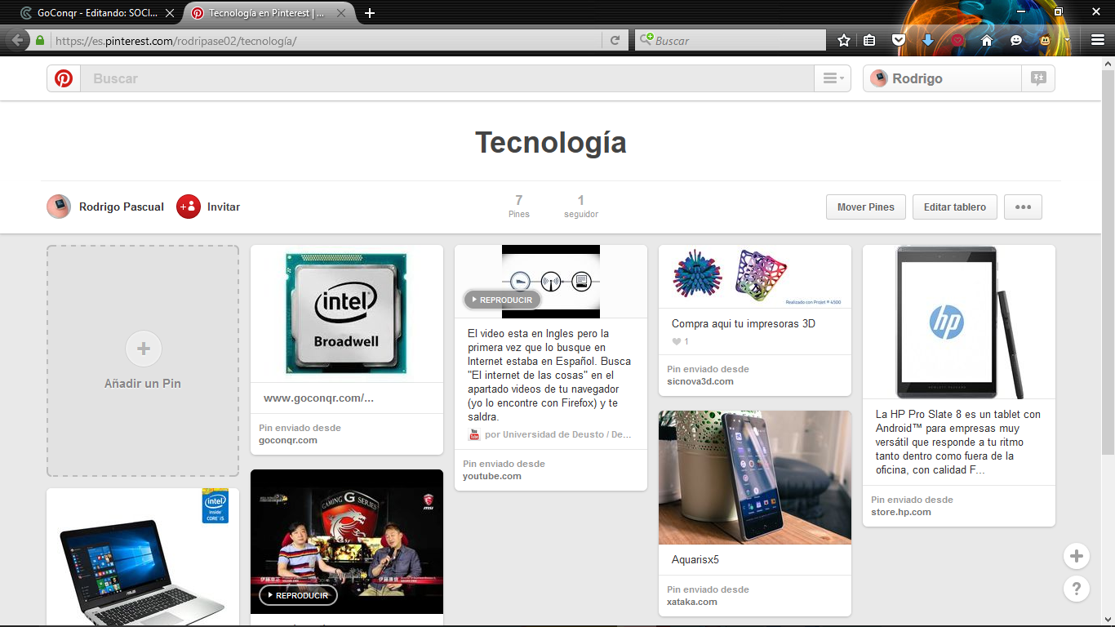The image size is (1115, 627).
Task: Click the green padlock site identity icon
Action: point(39,40)
